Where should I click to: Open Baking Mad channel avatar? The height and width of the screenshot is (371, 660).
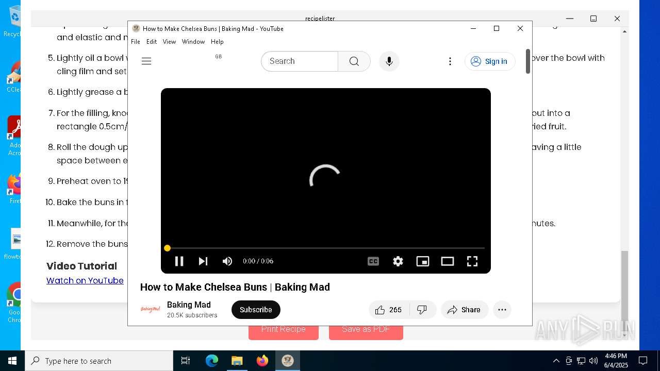151,309
